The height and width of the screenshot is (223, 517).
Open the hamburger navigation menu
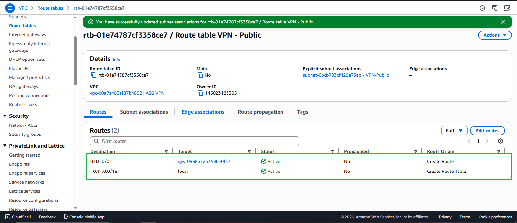point(10,8)
